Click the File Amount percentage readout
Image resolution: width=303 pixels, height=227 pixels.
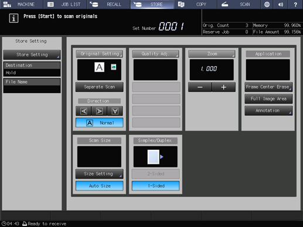pyautogui.click(x=292, y=32)
